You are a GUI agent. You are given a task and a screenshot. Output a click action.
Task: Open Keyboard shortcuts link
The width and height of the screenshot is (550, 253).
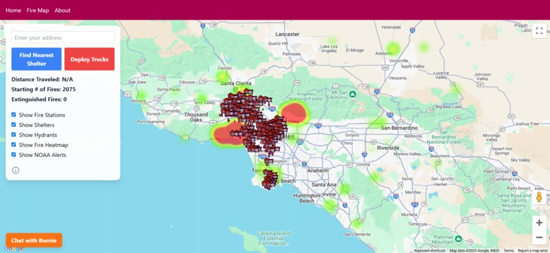(430, 250)
